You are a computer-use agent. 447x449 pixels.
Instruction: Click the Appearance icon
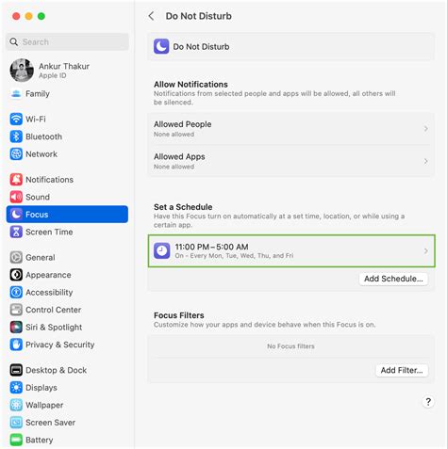16,275
